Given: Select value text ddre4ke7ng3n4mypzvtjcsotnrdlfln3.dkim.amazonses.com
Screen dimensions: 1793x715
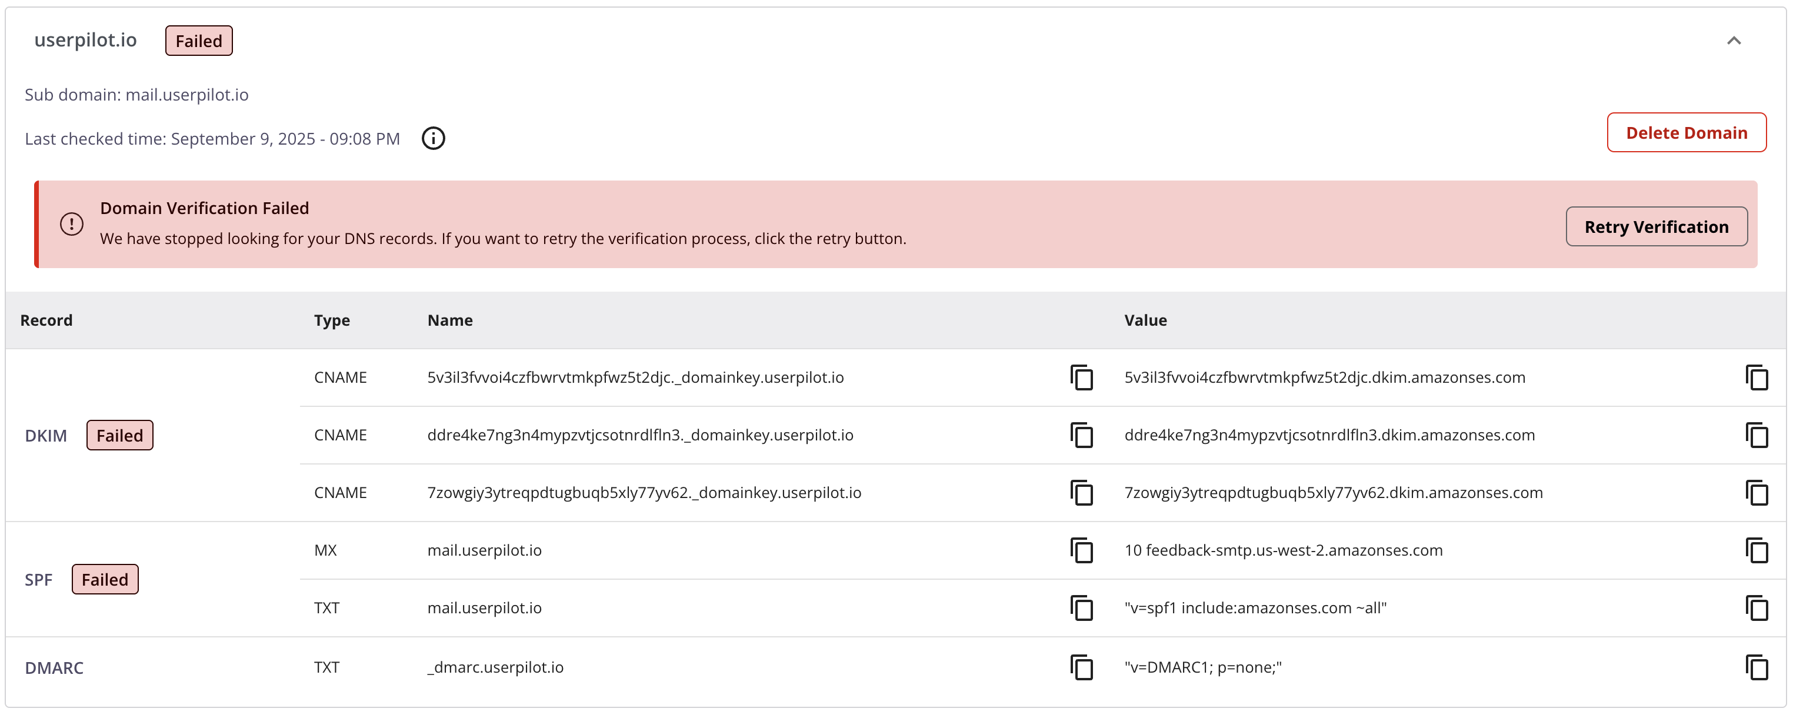Looking at the screenshot, I should coord(1329,435).
